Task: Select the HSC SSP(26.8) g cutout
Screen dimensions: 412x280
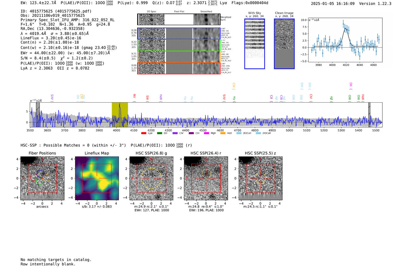Action: click(151, 178)
